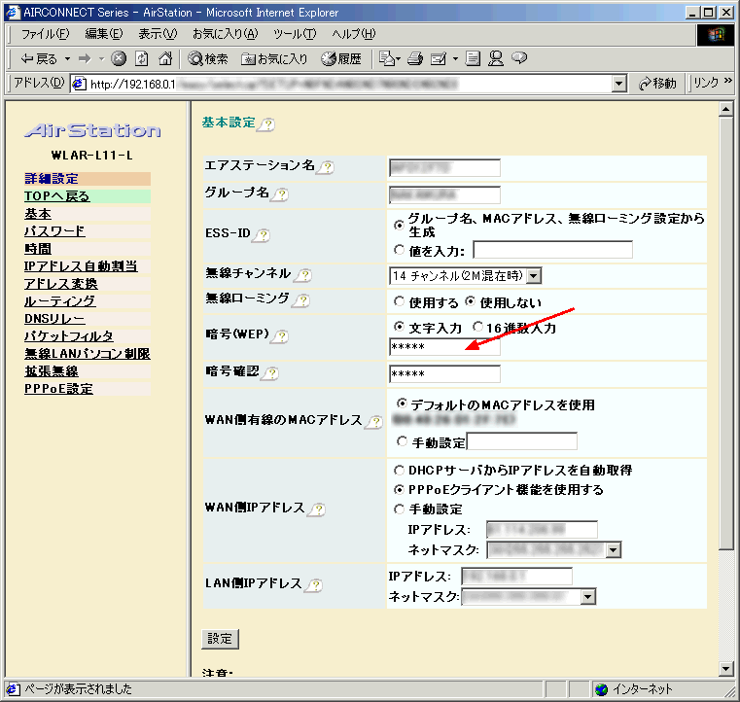Open the PPPoE設定 sidebar link

point(58,389)
